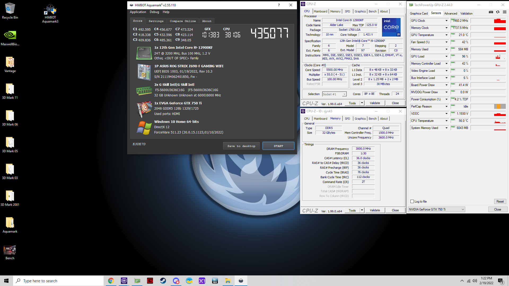This screenshot has width=509, height=286.
Task: Switch to Compare Online tab in Aquamark
Action: pyautogui.click(x=183, y=21)
